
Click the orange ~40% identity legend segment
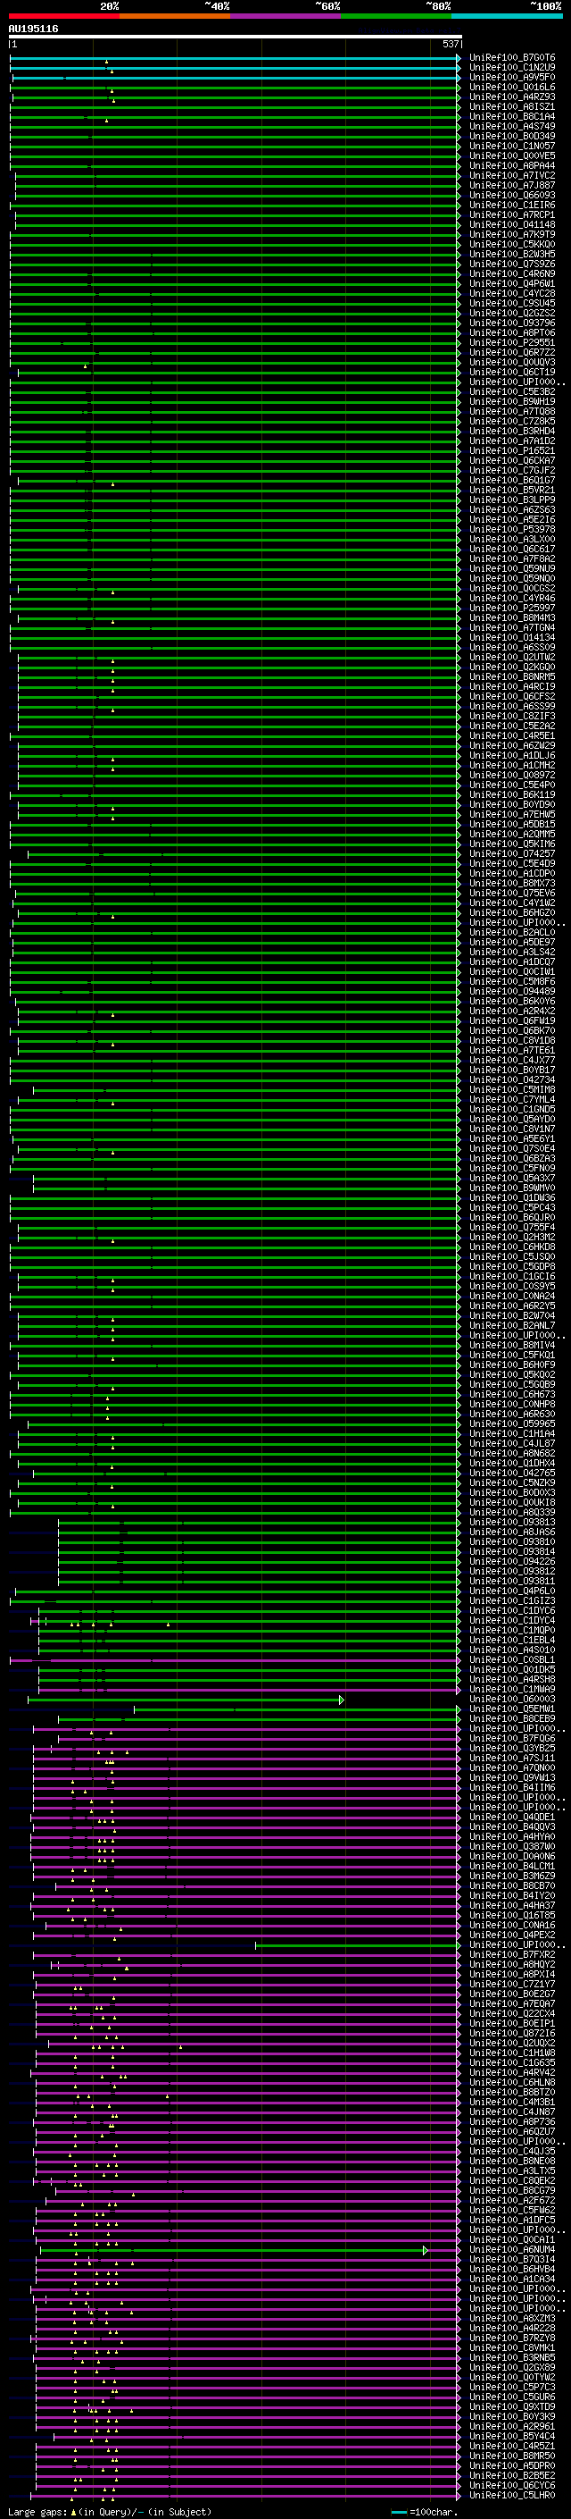pos(175,16)
